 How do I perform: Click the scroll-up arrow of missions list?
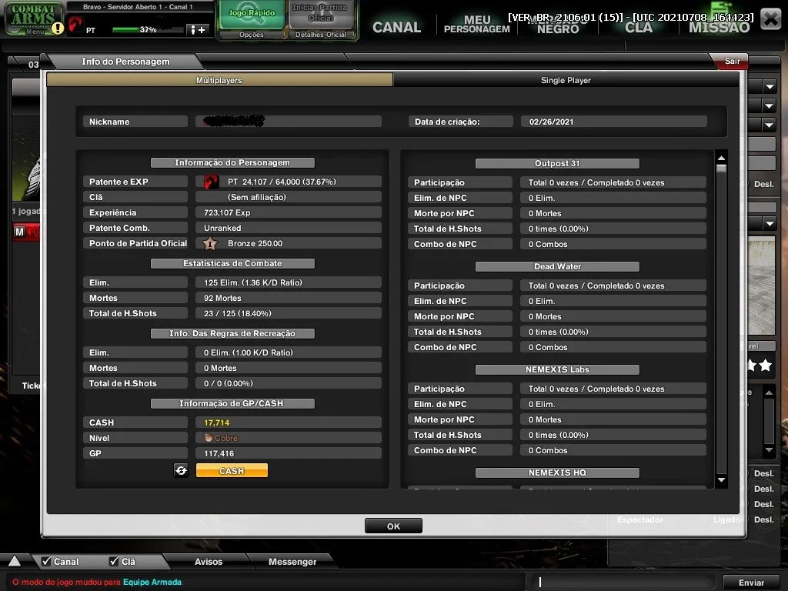(721, 159)
